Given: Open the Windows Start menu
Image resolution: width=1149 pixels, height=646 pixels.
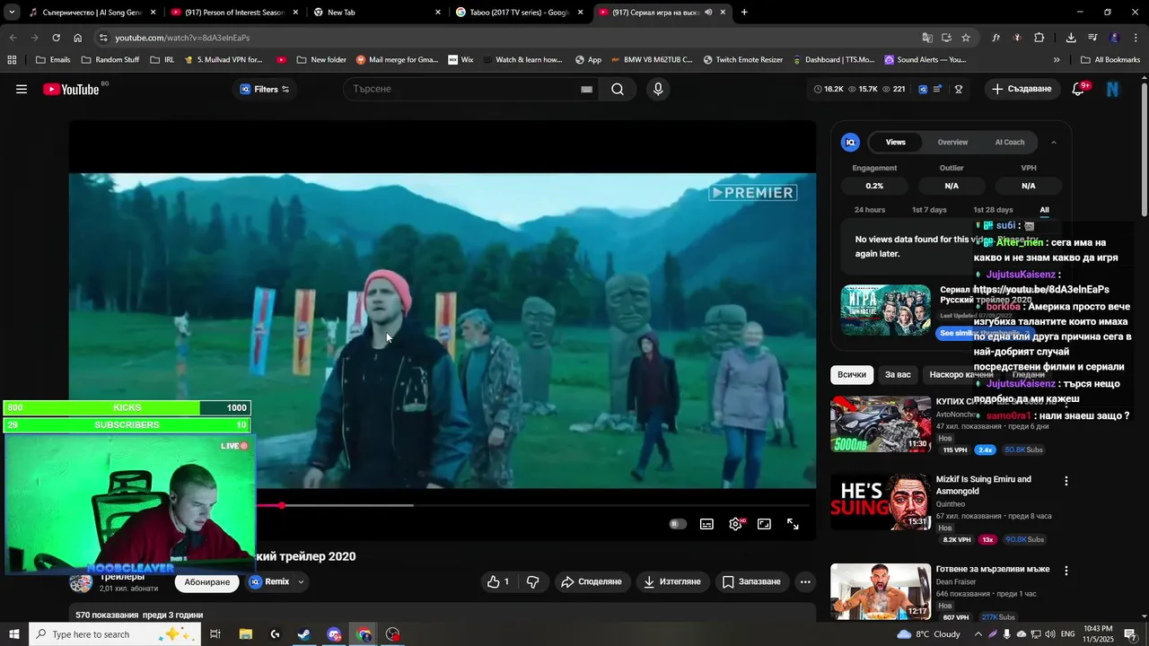Looking at the screenshot, I should pos(13,634).
